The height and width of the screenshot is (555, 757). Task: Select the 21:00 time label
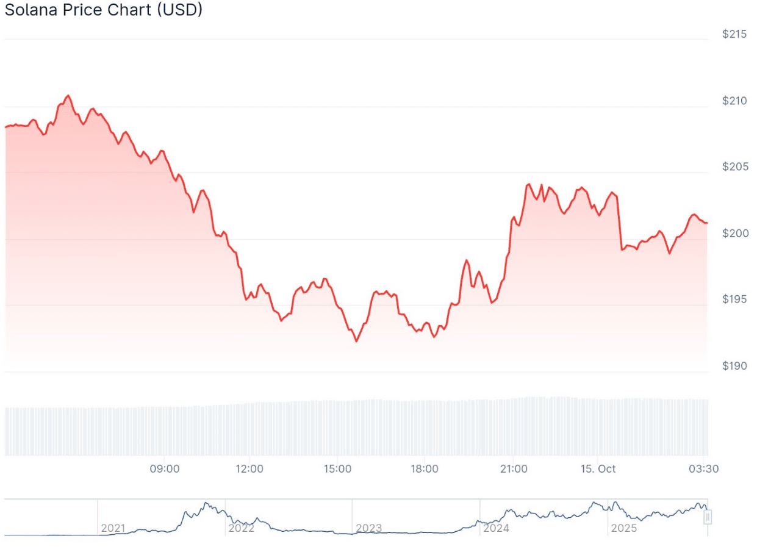pyautogui.click(x=514, y=469)
